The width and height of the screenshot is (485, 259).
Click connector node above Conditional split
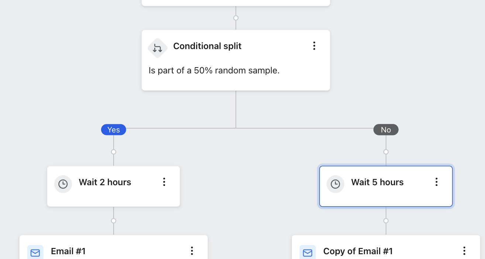coord(236,18)
